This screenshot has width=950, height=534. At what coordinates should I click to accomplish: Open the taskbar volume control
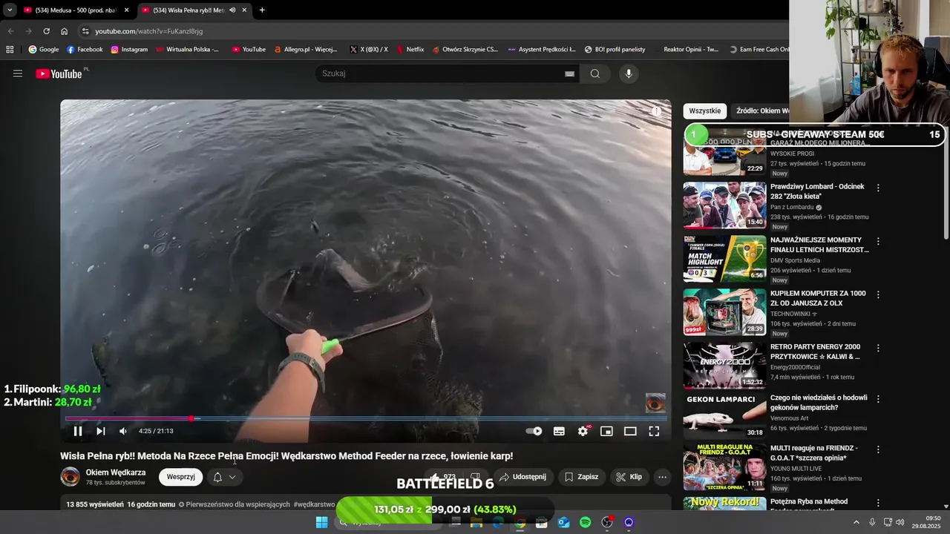click(900, 522)
